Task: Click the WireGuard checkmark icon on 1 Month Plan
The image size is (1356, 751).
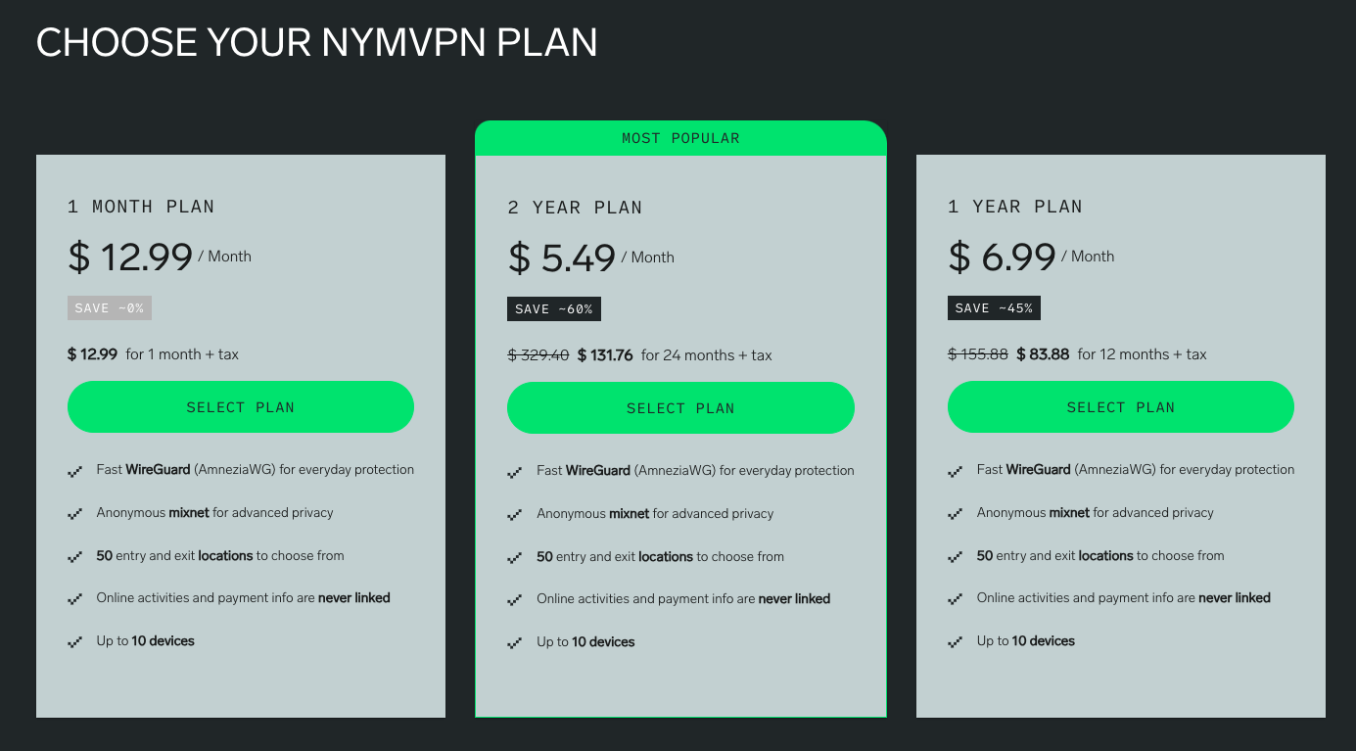Action: click(x=76, y=471)
